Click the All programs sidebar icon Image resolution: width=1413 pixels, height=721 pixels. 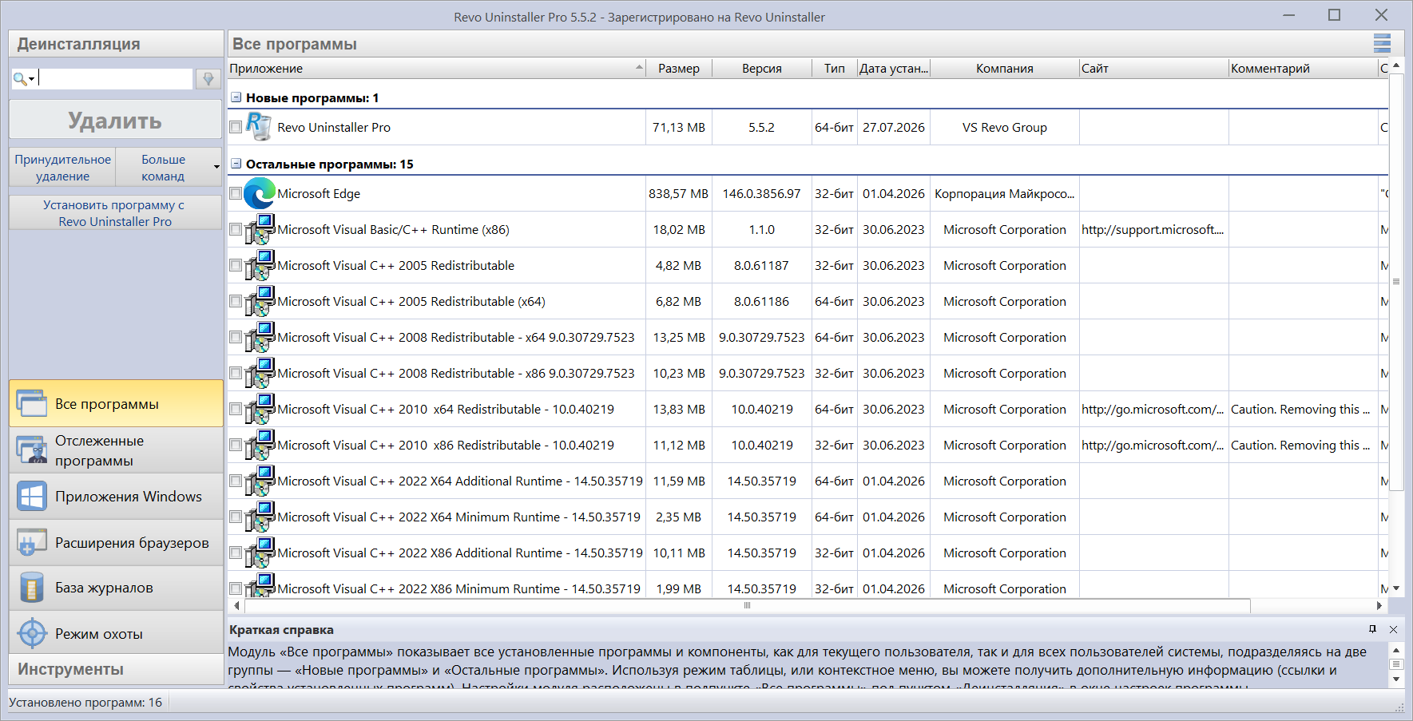[x=32, y=403]
